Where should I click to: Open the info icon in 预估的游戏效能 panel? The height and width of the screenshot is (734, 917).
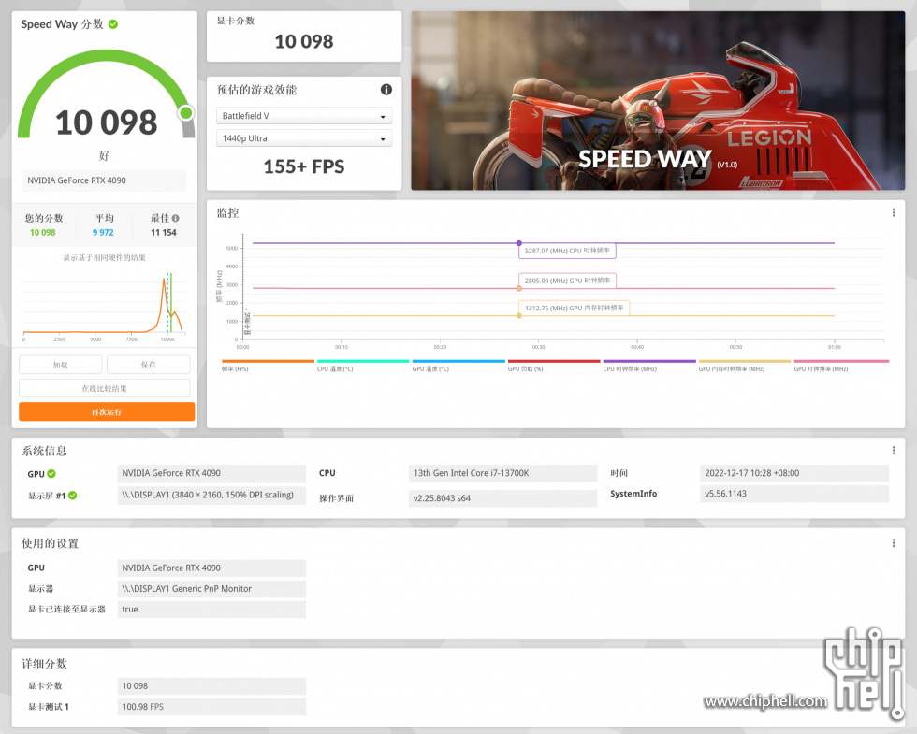(x=386, y=90)
